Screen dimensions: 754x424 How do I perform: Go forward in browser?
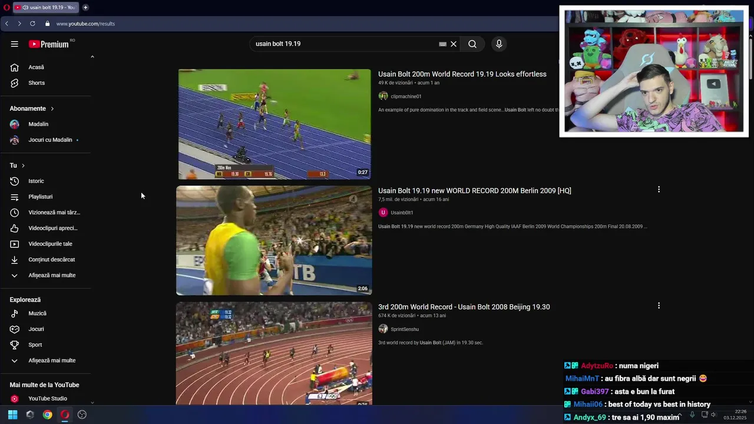pyautogui.click(x=19, y=24)
